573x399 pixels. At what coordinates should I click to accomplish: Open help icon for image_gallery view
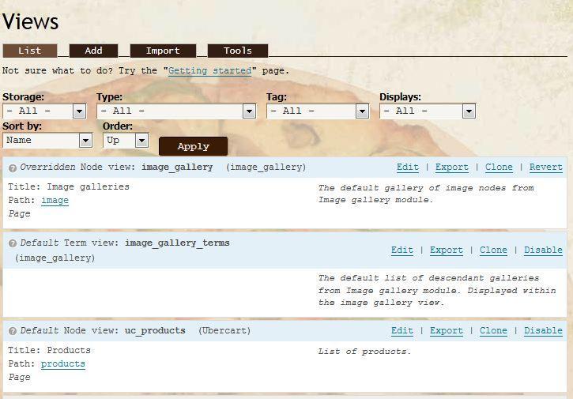pyautogui.click(x=13, y=168)
